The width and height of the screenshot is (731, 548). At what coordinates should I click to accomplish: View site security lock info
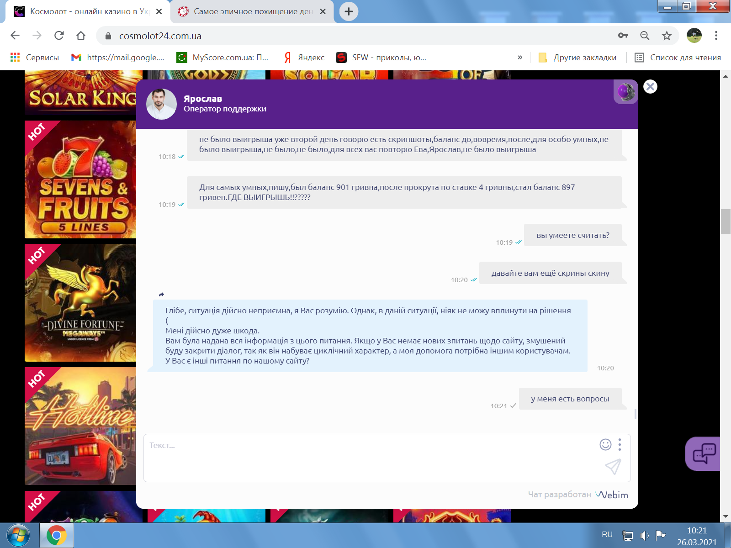coord(108,36)
